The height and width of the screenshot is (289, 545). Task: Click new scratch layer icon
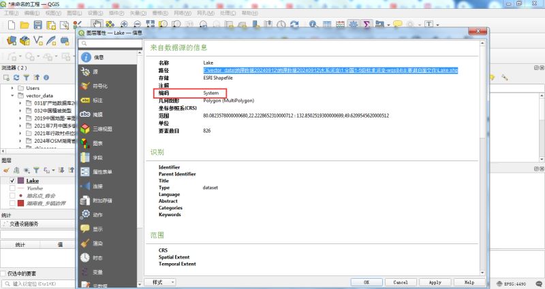pyautogui.click(x=65, y=41)
